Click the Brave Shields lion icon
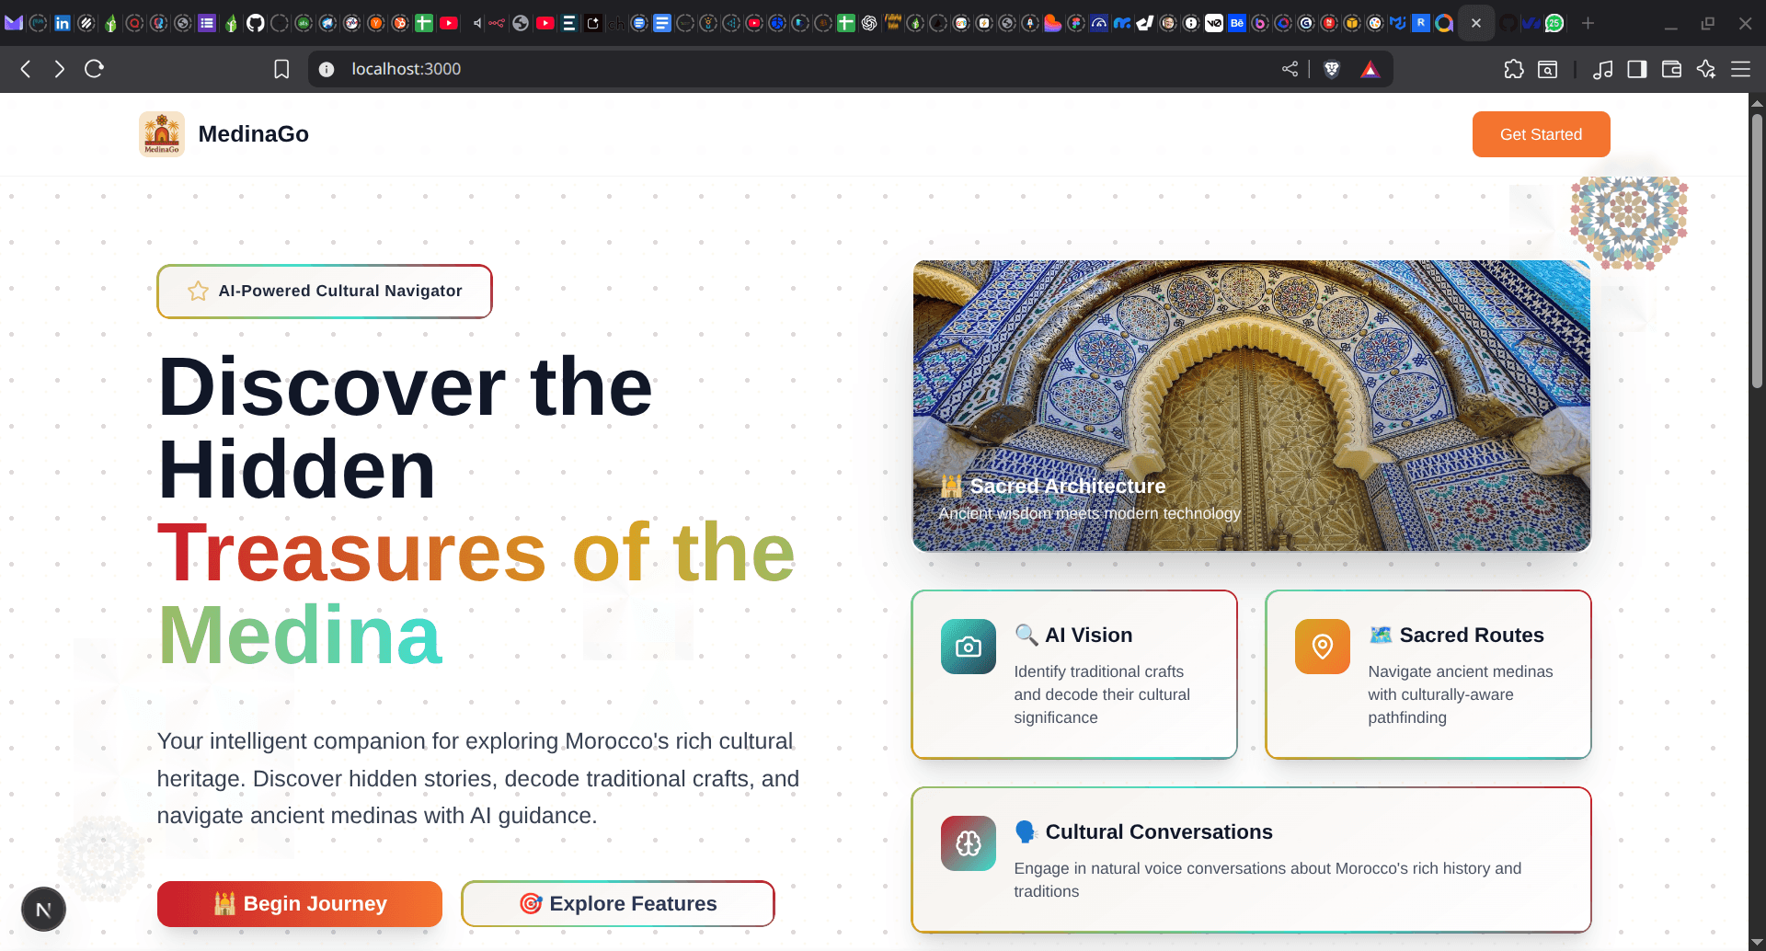1766x951 pixels. pyautogui.click(x=1331, y=69)
